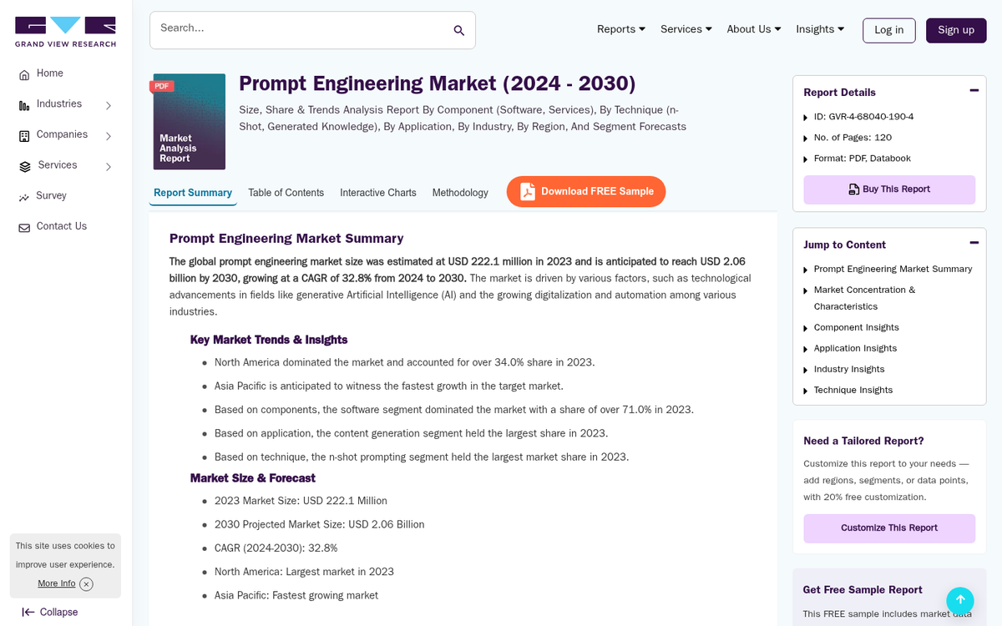Click Market Size & Forecast heading
Viewport: 1002px width, 626px height.
[253, 478]
